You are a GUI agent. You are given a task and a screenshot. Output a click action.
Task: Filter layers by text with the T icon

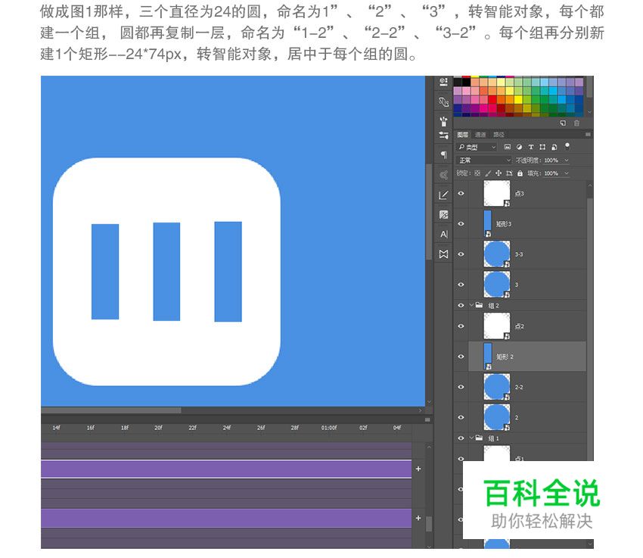point(531,147)
